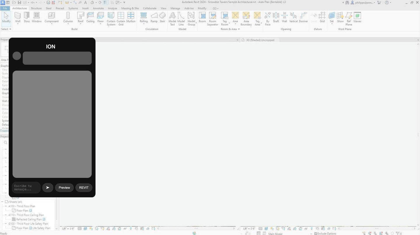
Task: Click the Properties help link
Action: pos(4,130)
